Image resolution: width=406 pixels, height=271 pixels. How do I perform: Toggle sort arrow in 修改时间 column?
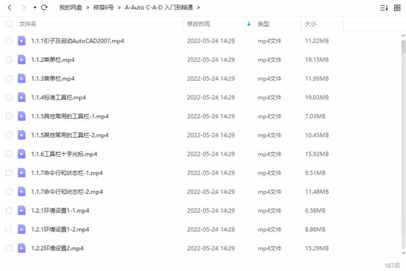[249, 24]
